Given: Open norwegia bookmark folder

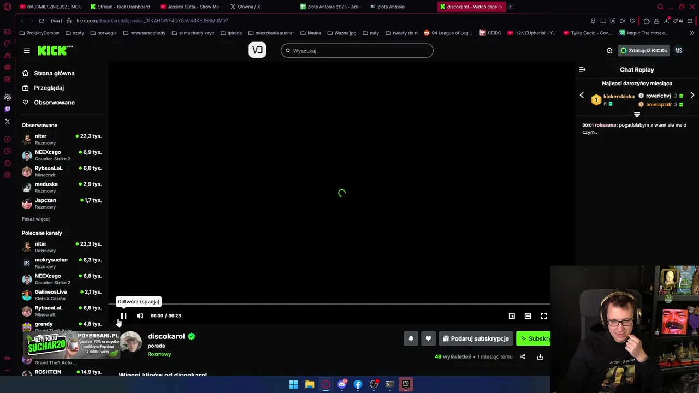Looking at the screenshot, I should 103,33.
